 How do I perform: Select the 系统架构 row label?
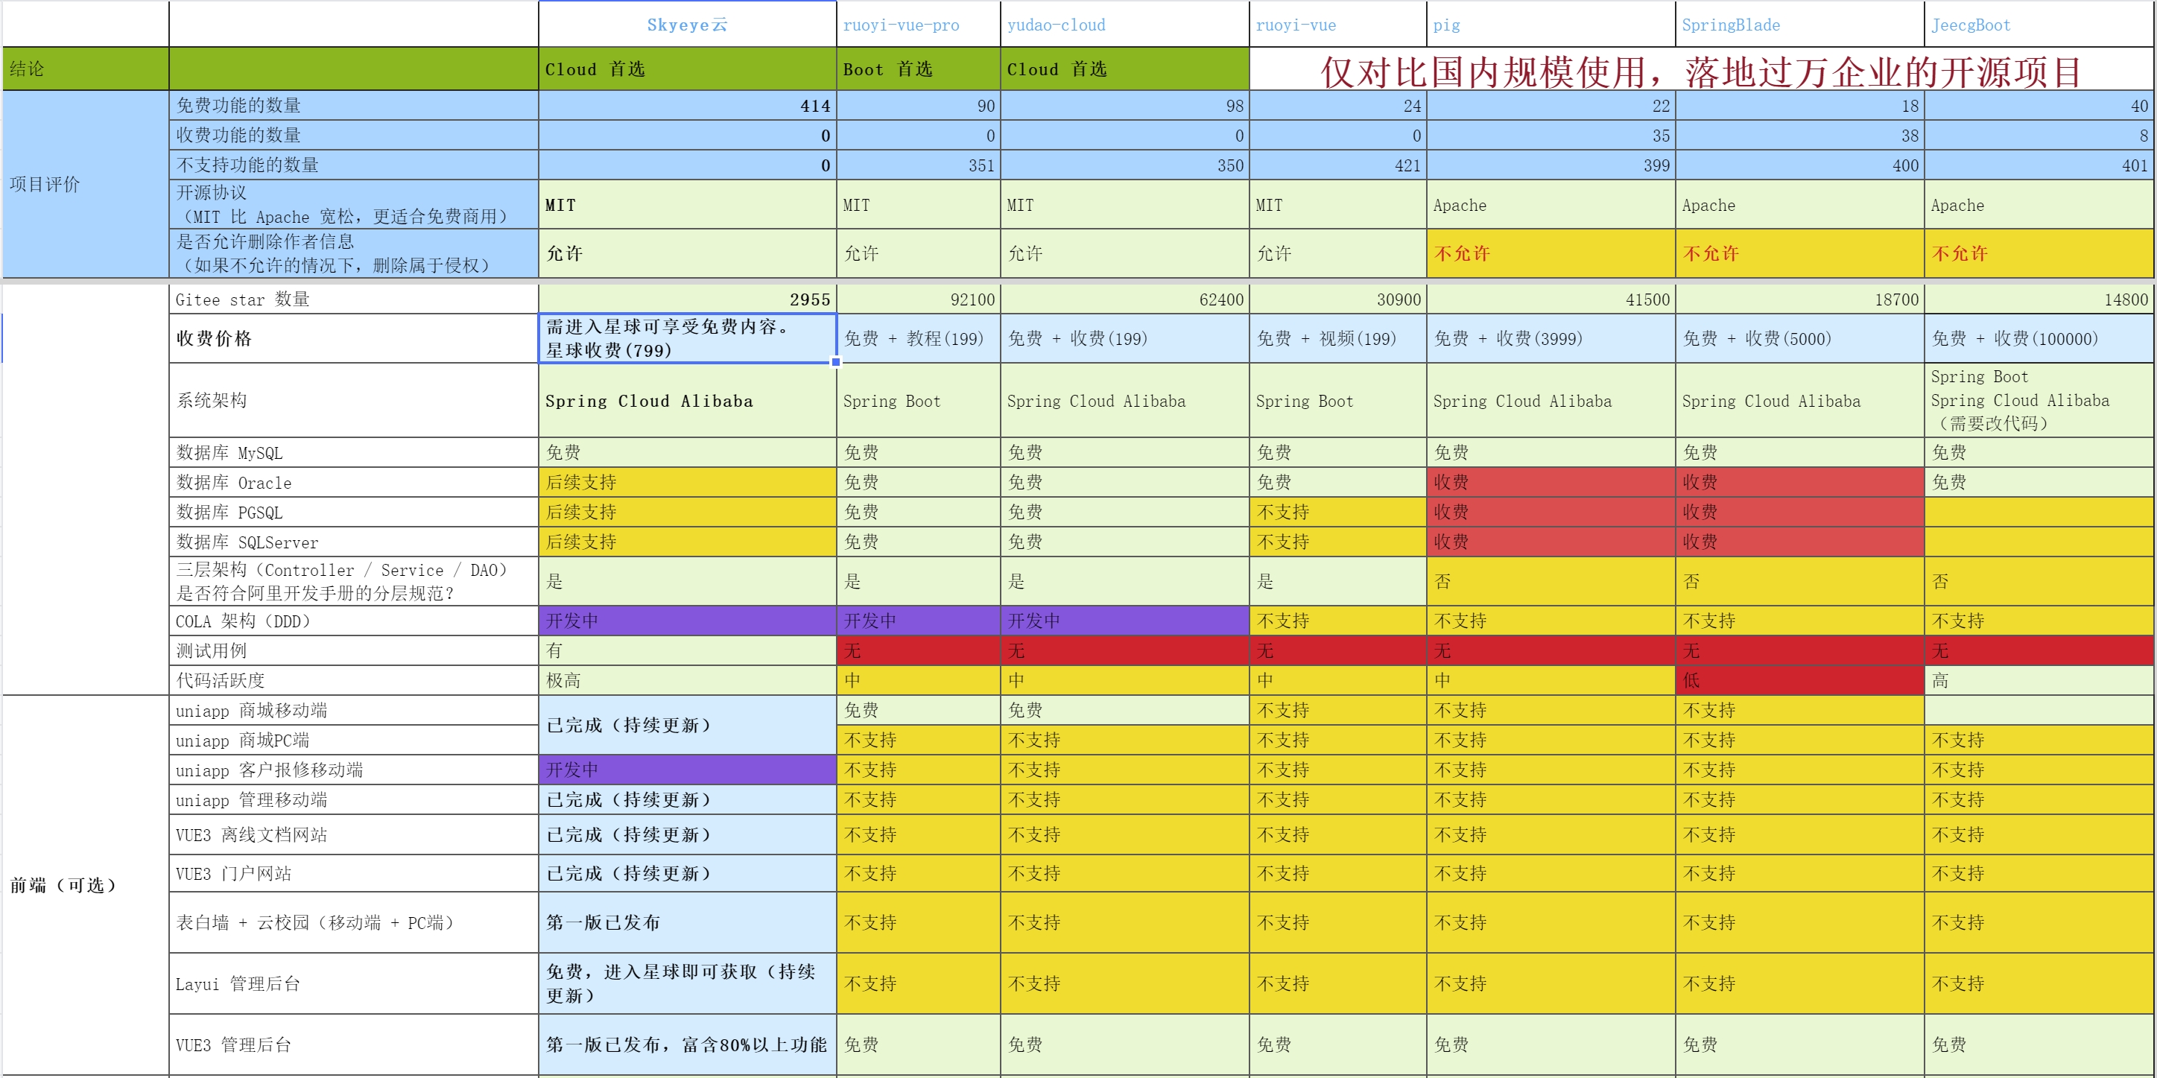pyautogui.click(x=353, y=400)
